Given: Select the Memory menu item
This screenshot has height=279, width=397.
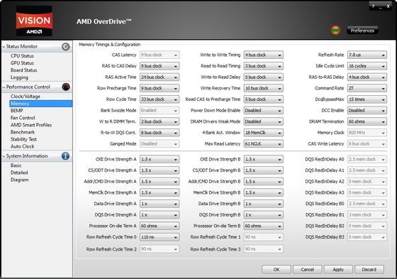Looking at the screenshot, I should pyautogui.click(x=40, y=104).
